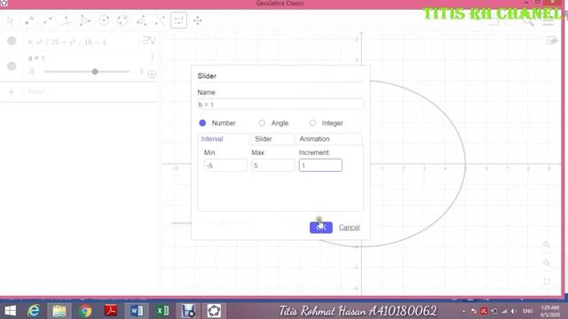
Task: Open Adobe Reader from taskbar
Action: point(111,311)
